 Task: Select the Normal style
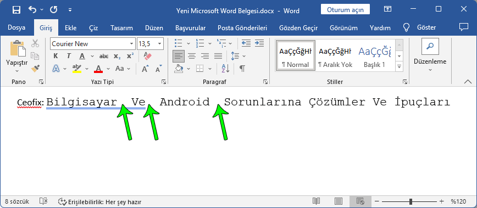[x=296, y=56]
